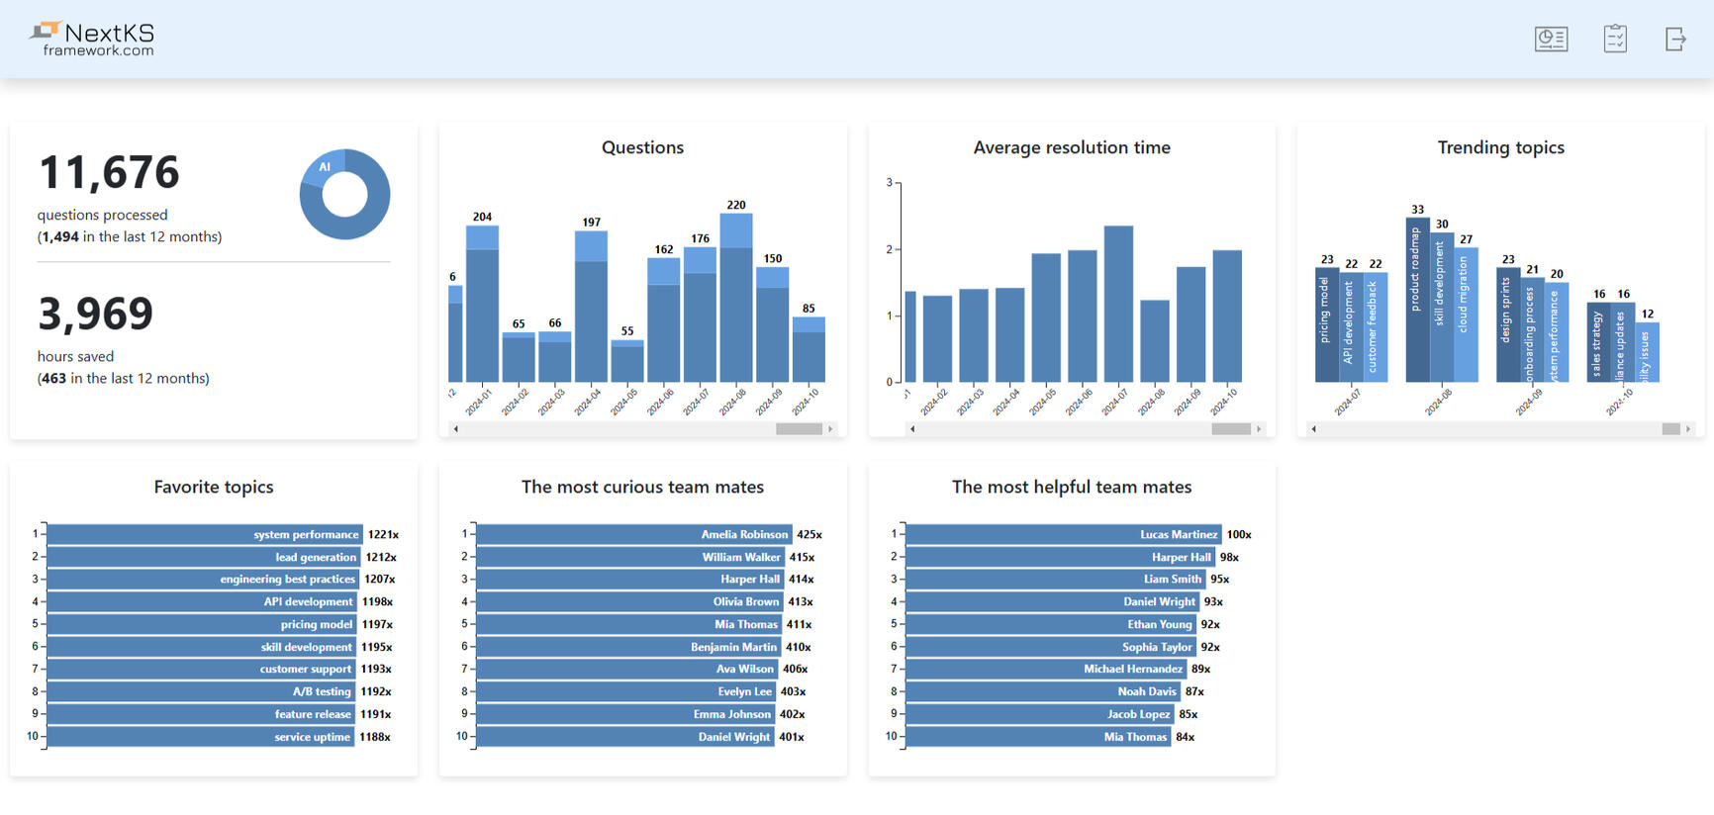Select Lucas Martinez in helpful team mates

(1063, 535)
